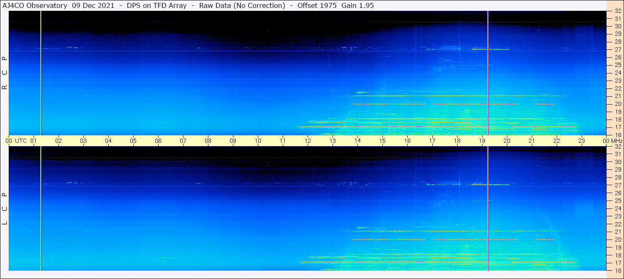This screenshot has height=279, width=624.
Task: Select the 20 hour tick label
Action: click(507, 141)
